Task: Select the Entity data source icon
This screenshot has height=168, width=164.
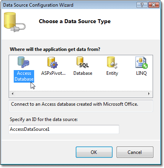Action: (112, 63)
